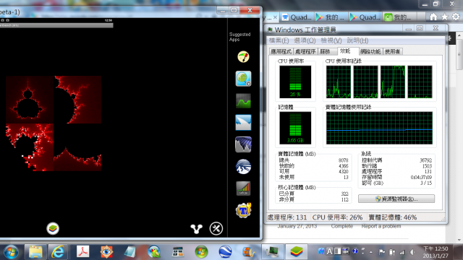The height and width of the screenshot is (260, 463).
Task: Open the 說明(H) menu in Task Manager
Action: click(x=357, y=40)
